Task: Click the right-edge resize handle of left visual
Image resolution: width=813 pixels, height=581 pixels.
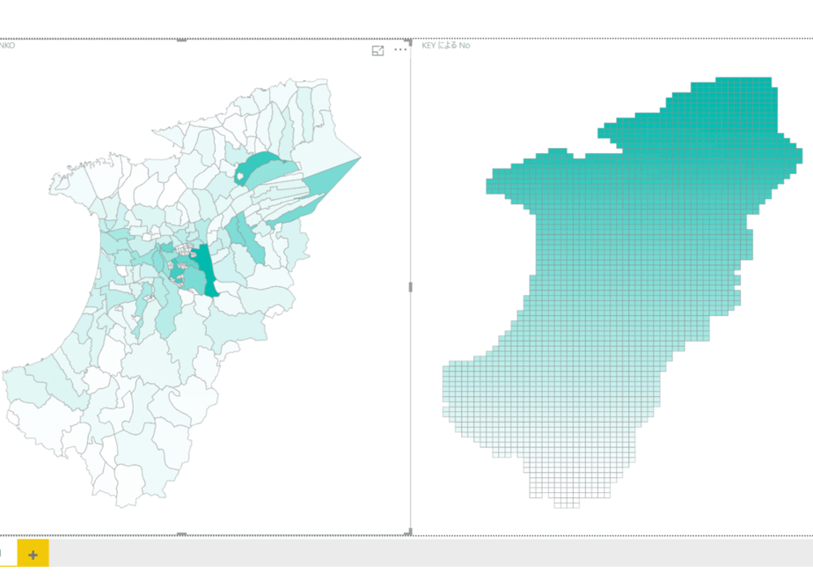Action: pos(410,287)
